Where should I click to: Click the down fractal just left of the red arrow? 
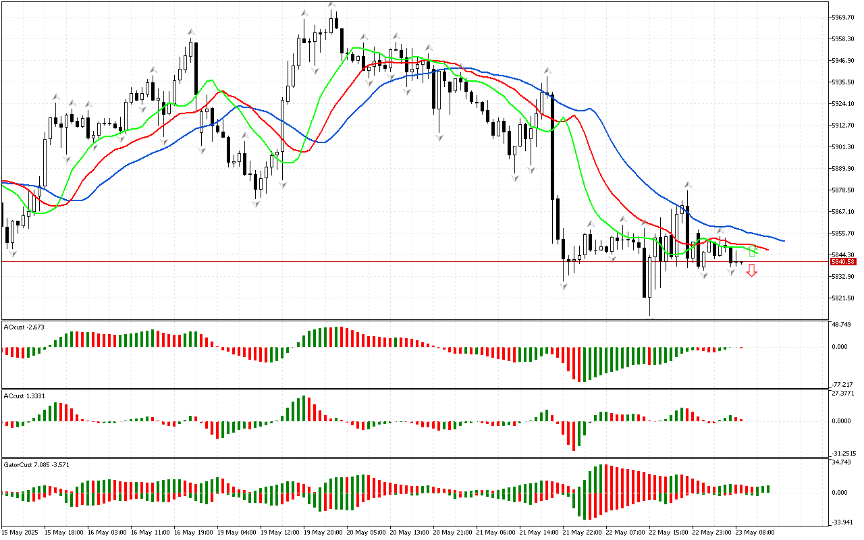click(732, 271)
